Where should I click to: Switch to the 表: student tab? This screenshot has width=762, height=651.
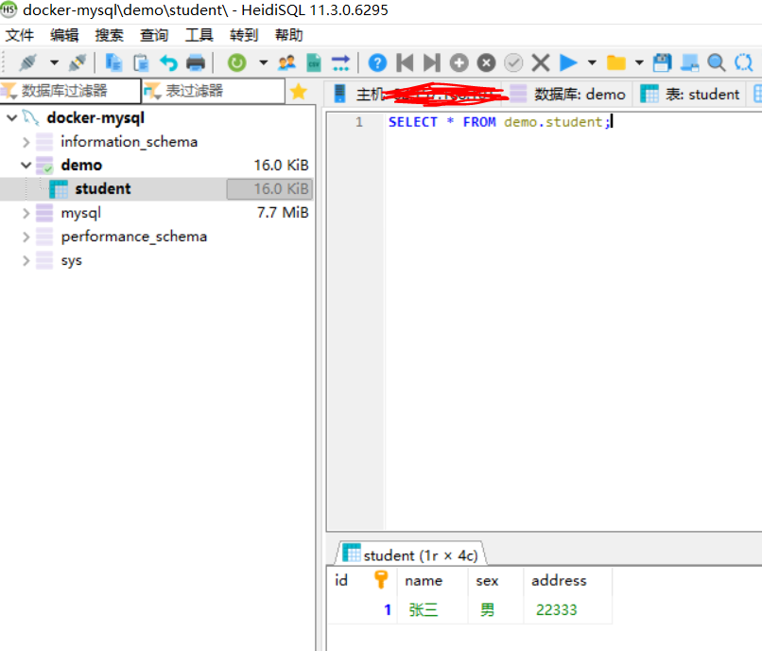(689, 94)
